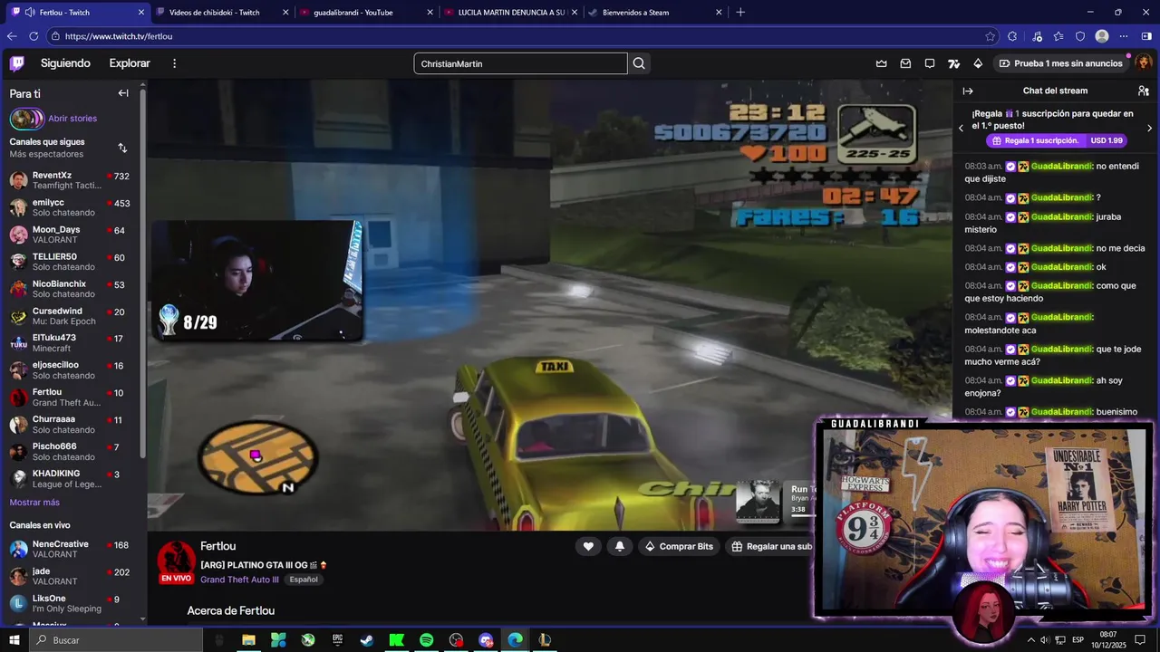Click Prueba 1 mes sin anuncios
Image resolution: width=1160 pixels, height=652 pixels.
(x=1060, y=63)
